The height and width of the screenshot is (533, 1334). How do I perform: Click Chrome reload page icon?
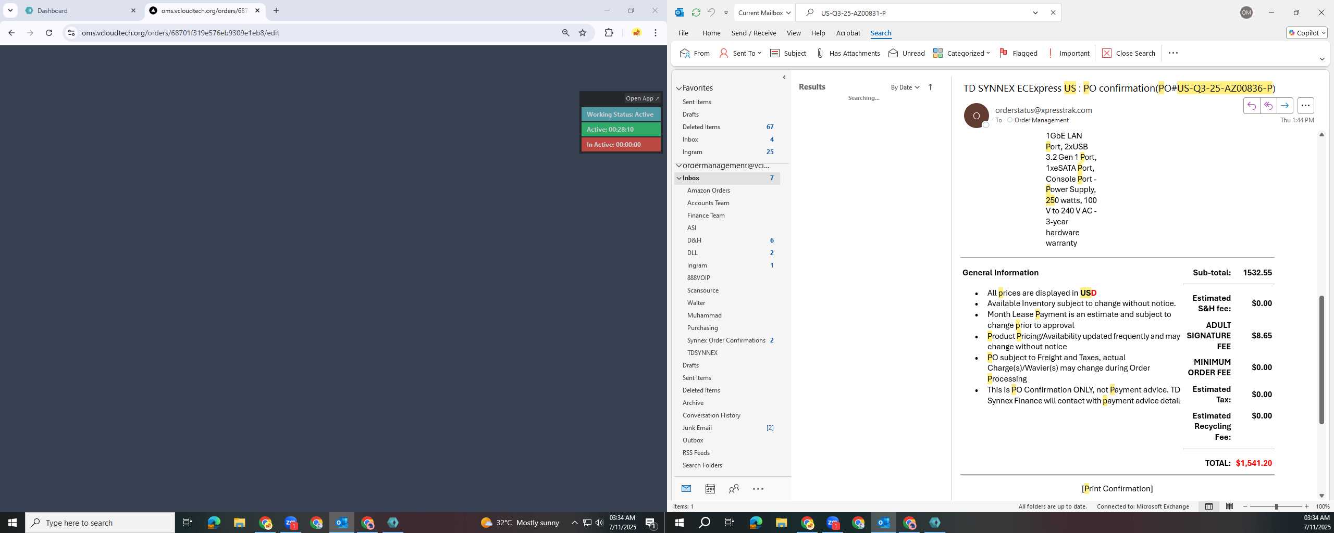click(49, 33)
